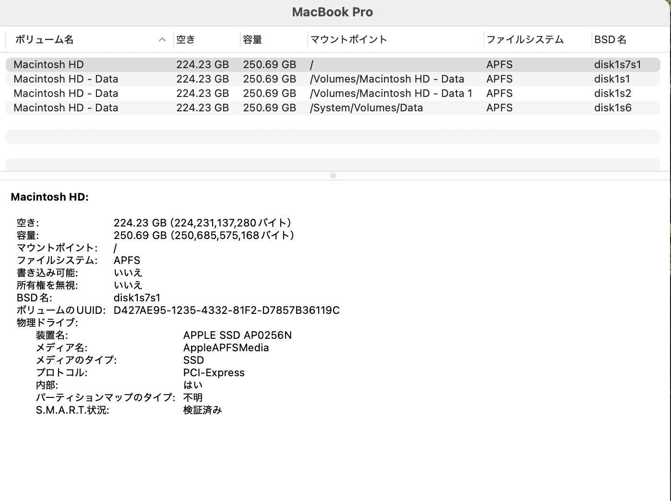
Task: Click the BSD名 column header
Action: (611, 39)
